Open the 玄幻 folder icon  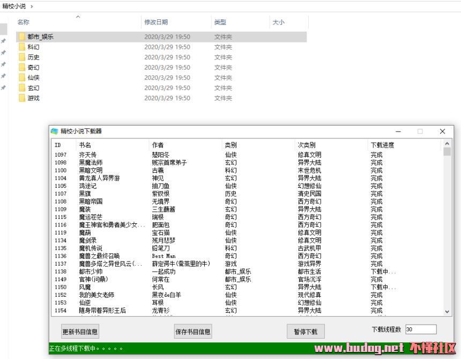coord(22,88)
